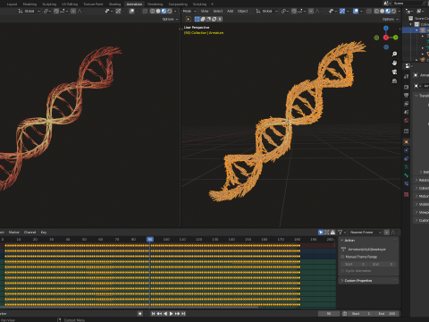The image size is (429, 322).
Task: Click the Scene name field at top right
Action: [408, 4]
